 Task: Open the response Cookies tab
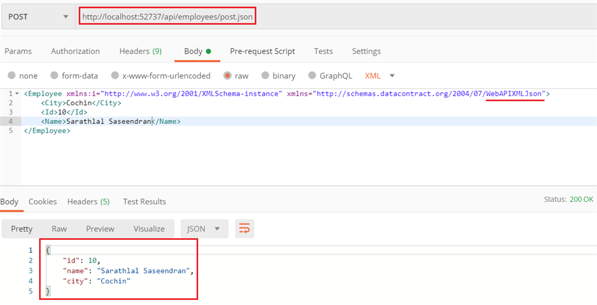[43, 201]
